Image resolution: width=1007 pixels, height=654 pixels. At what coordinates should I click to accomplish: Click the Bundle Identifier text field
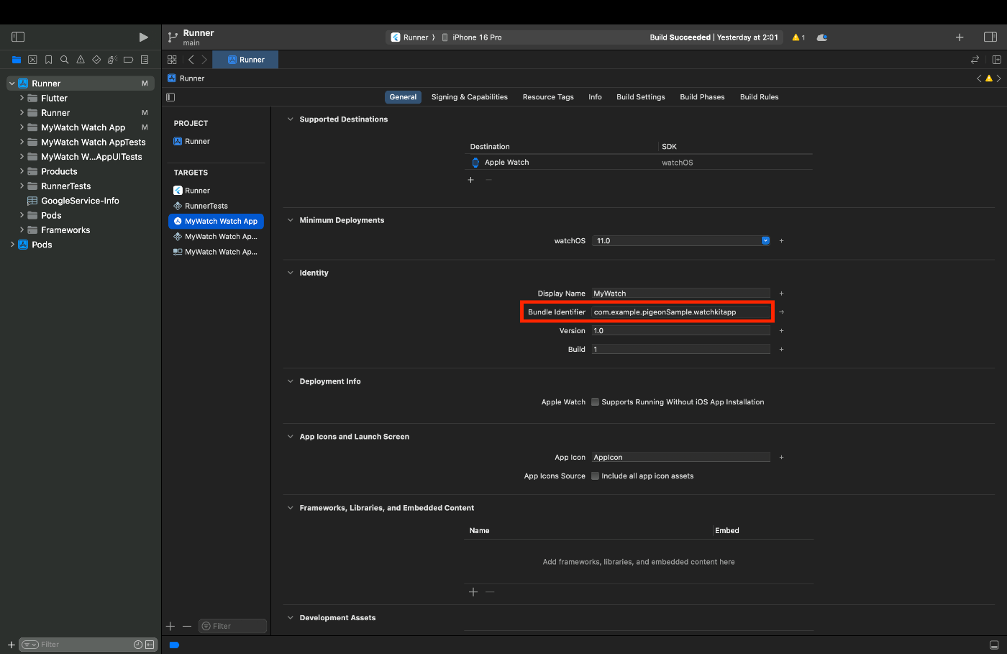pyautogui.click(x=681, y=312)
